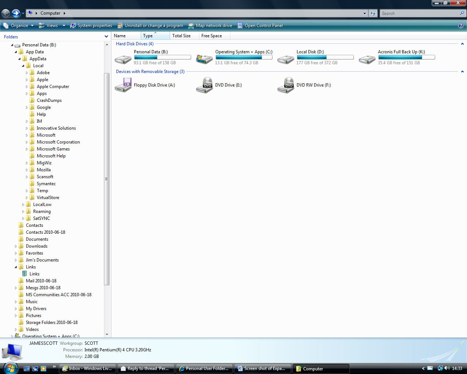Click System properties toolbar button
This screenshot has width=467, height=374.
tap(91, 26)
